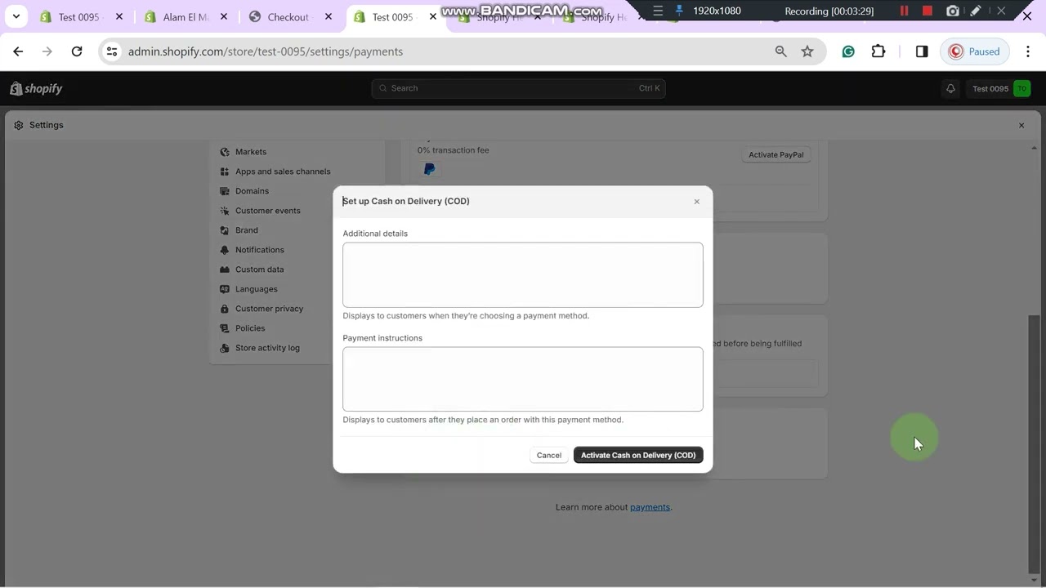Open Domains settings page

(252, 191)
